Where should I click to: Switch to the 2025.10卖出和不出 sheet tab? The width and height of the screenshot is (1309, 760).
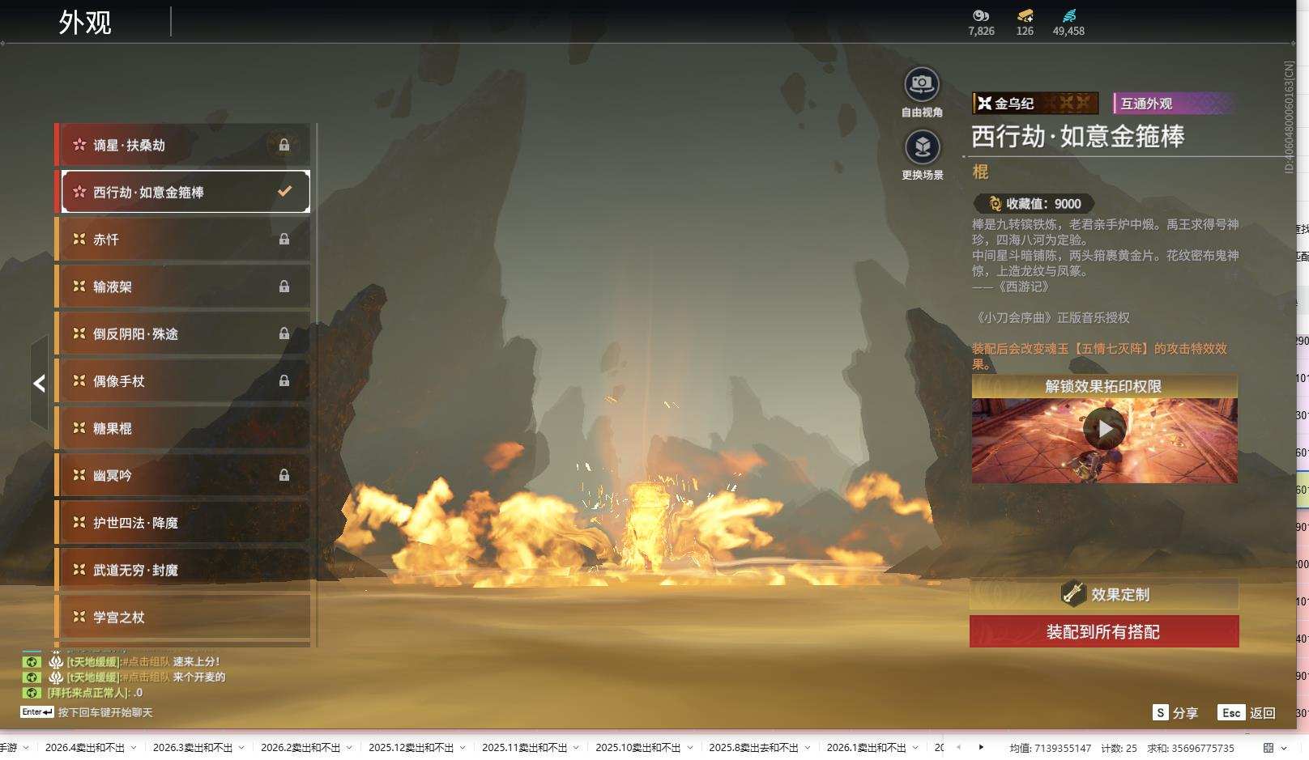(x=637, y=748)
